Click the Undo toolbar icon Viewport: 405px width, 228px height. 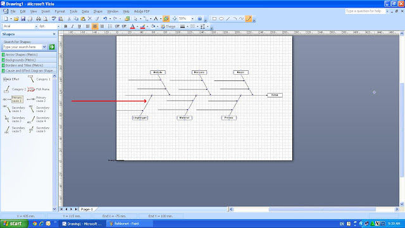(x=105, y=18)
